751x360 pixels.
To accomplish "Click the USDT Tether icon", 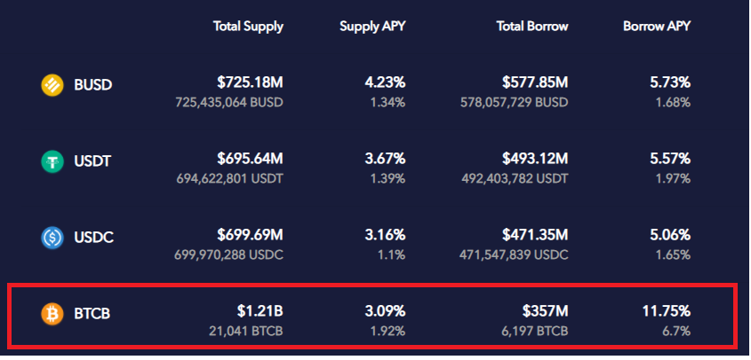I will [52, 161].
